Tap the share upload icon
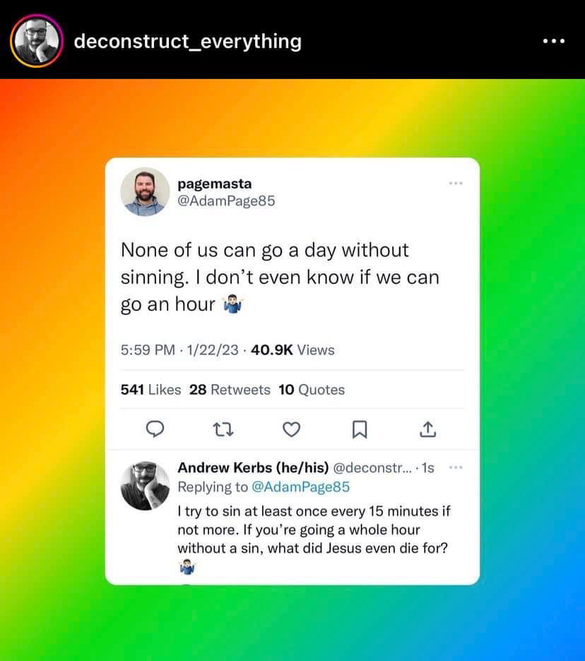The height and width of the screenshot is (661, 585). 427,429
